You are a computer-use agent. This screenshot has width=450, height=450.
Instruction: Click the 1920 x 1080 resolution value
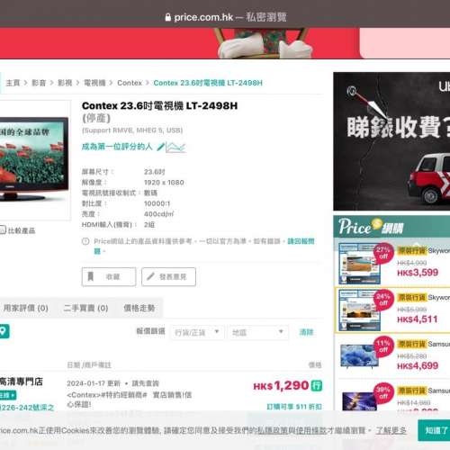pyautogui.click(x=164, y=183)
